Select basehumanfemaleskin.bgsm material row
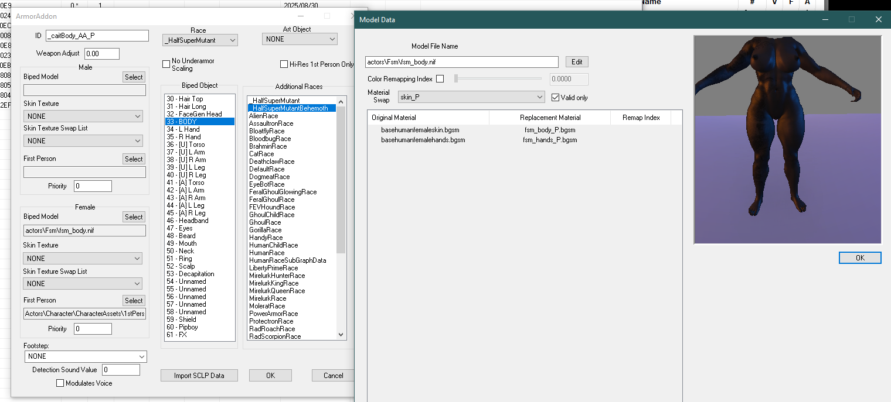 coord(525,130)
